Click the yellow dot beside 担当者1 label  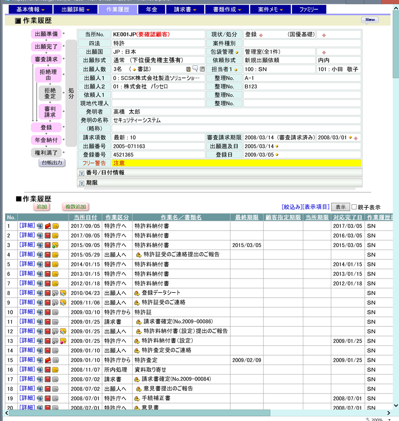(236, 70)
